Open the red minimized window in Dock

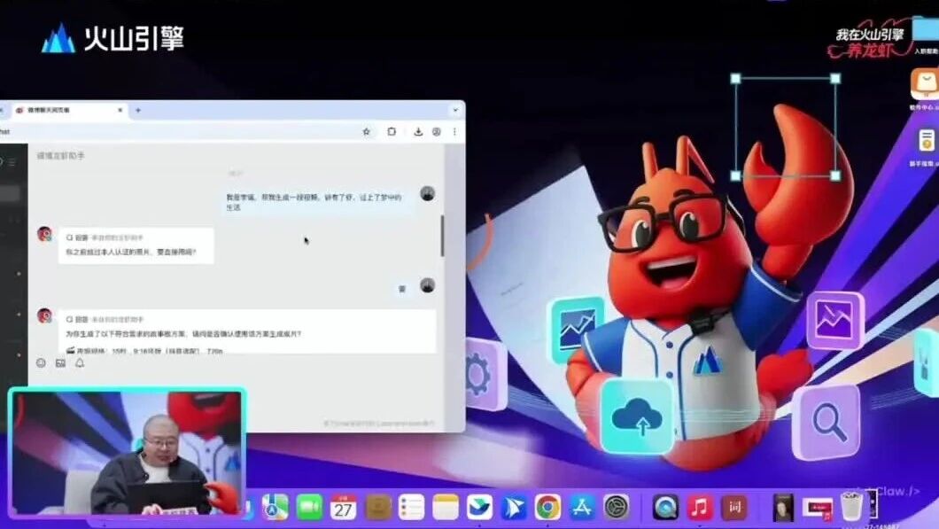click(818, 509)
